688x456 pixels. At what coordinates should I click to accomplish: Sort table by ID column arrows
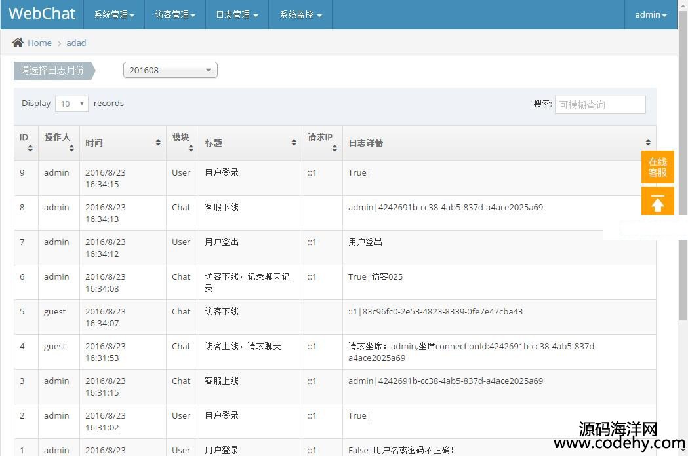pos(30,149)
